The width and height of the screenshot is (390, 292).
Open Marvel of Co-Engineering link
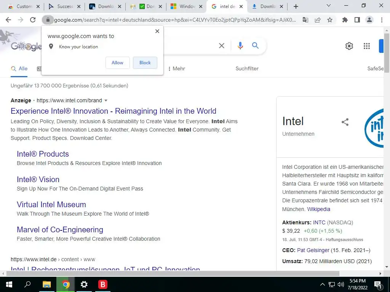click(60, 229)
